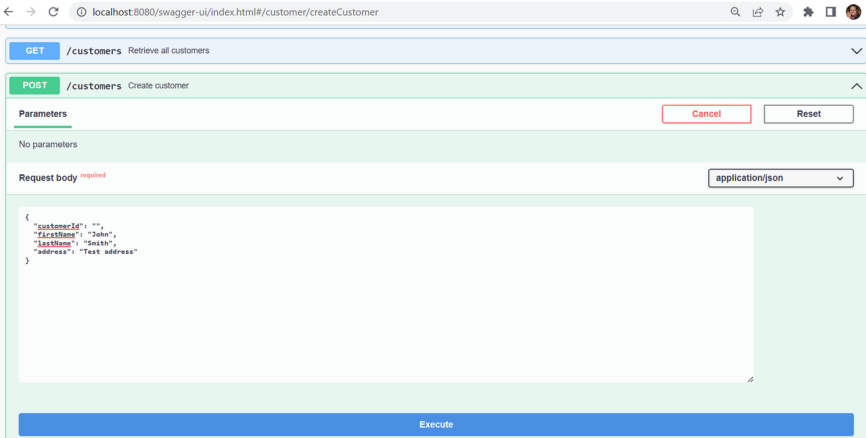Expand the GET /customers operation chevron
Screen dimensions: 866x438
click(857, 51)
